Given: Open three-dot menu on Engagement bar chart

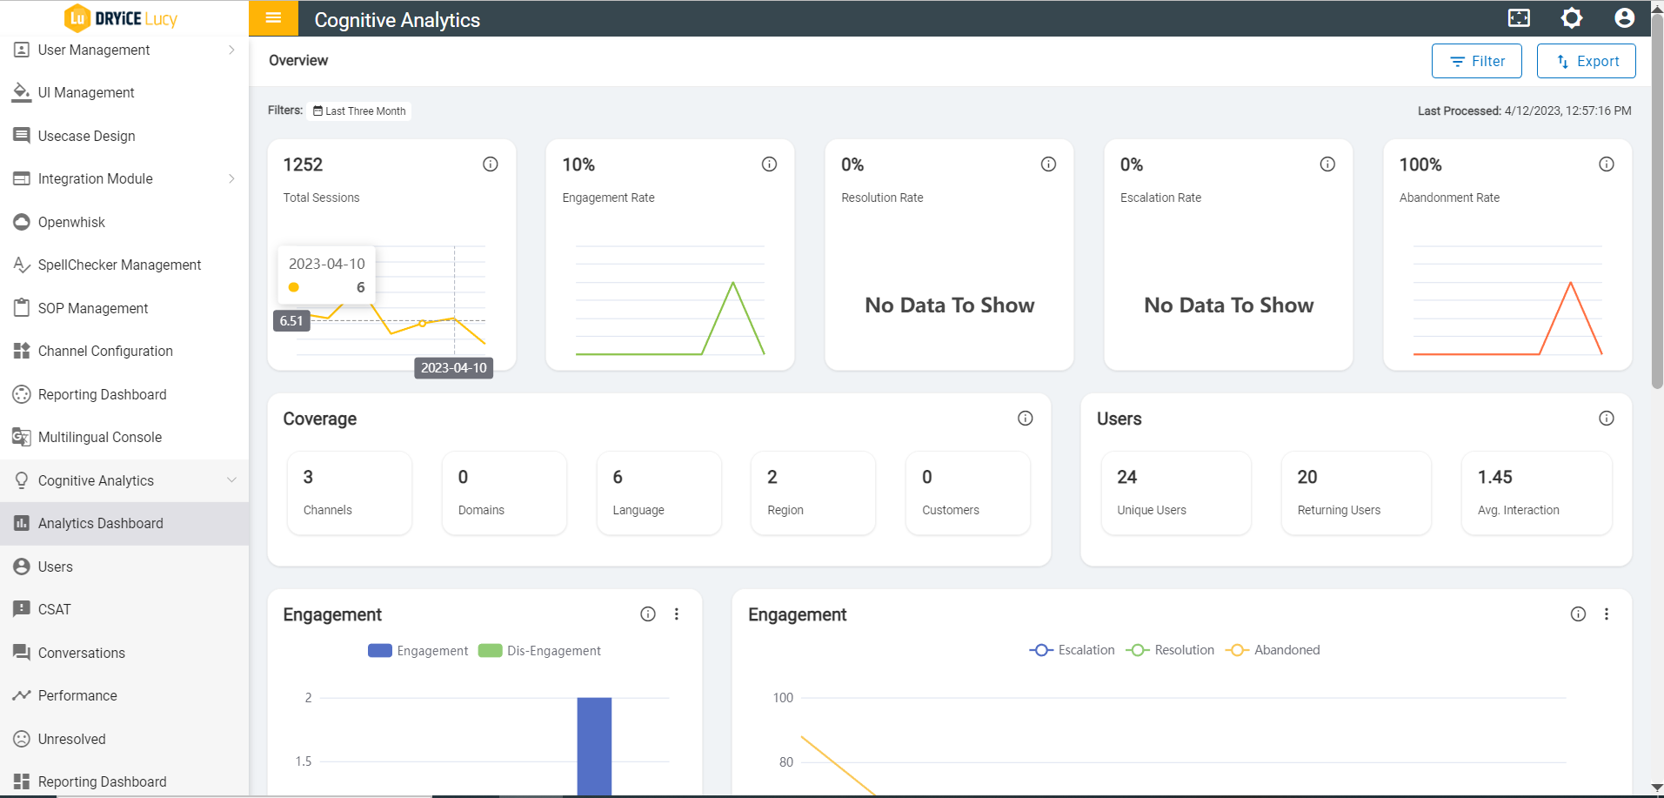Looking at the screenshot, I should pos(677,614).
